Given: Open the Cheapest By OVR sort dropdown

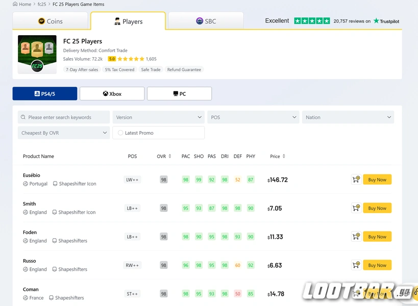Looking at the screenshot, I should [64, 133].
